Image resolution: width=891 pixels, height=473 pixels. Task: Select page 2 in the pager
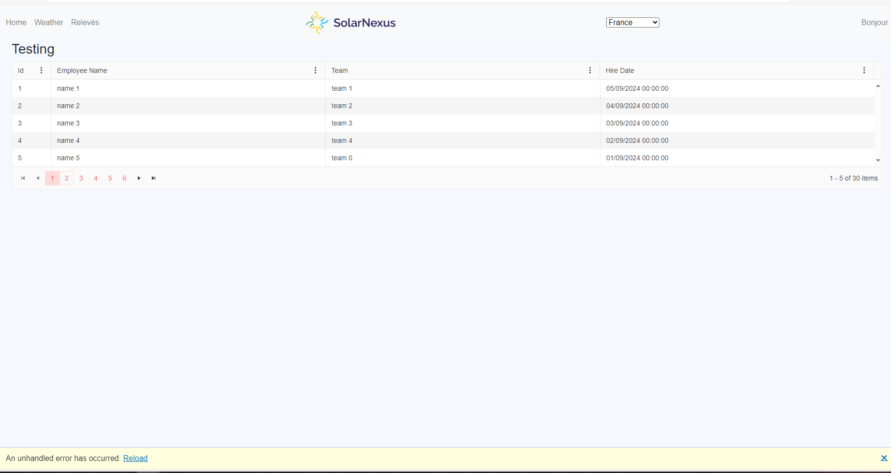coord(67,178)
